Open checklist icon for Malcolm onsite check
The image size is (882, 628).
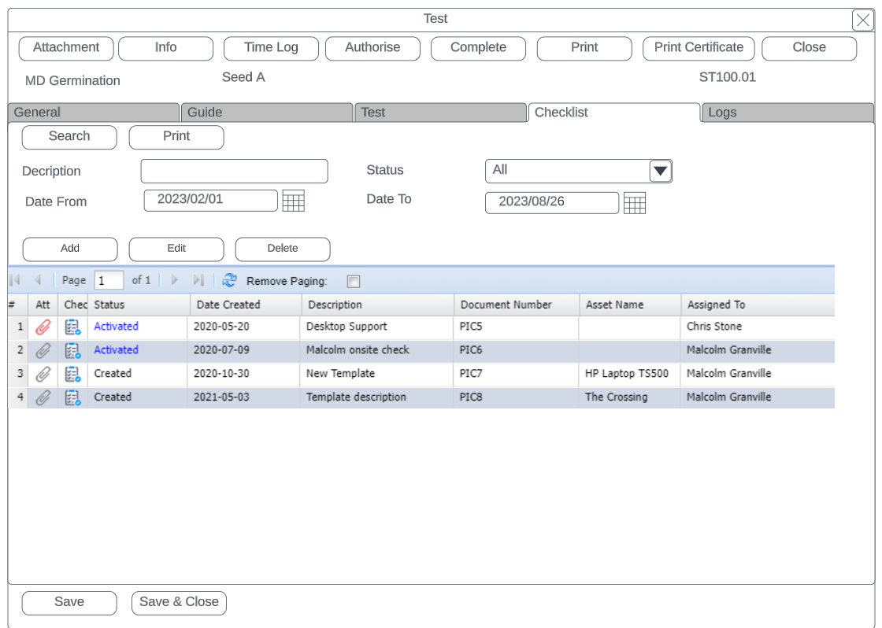(72, 351)
